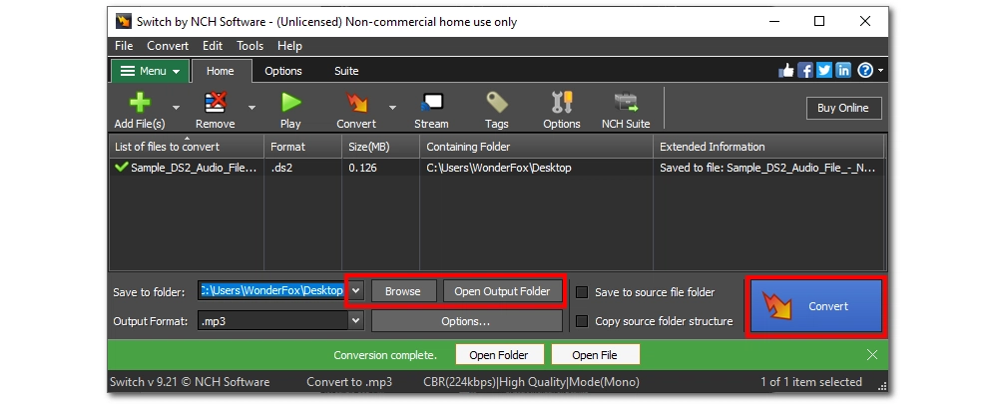Play the selected file

click(x=290, y=103)
